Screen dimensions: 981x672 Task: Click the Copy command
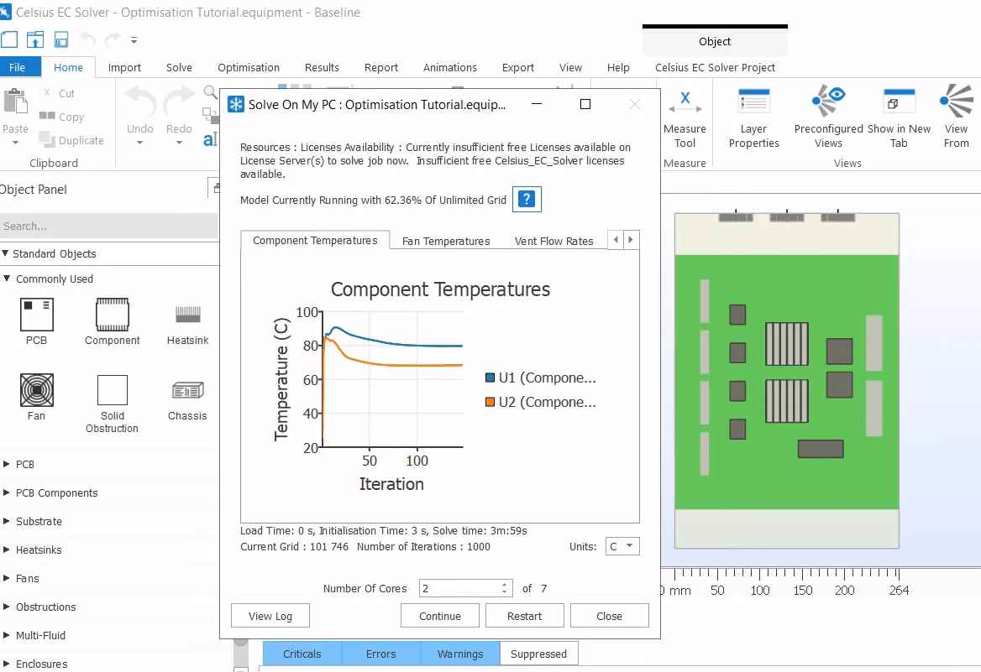click(x=61, y=117)
